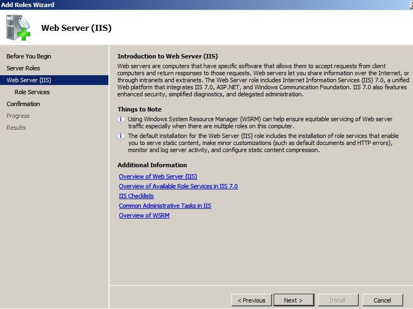Click the server with green plus icon
The height and width of the screenshot is (309, 413).
[x=18, y=28]
